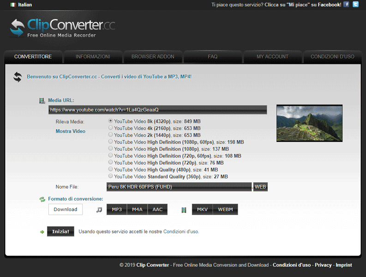Click the Media URL input field
Image resolution: width=366 pixels, height=277 pixels.
157,110
